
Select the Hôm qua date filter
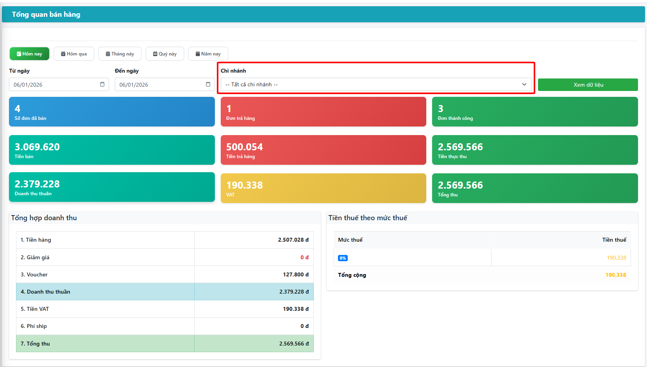[x=74, y=54]
